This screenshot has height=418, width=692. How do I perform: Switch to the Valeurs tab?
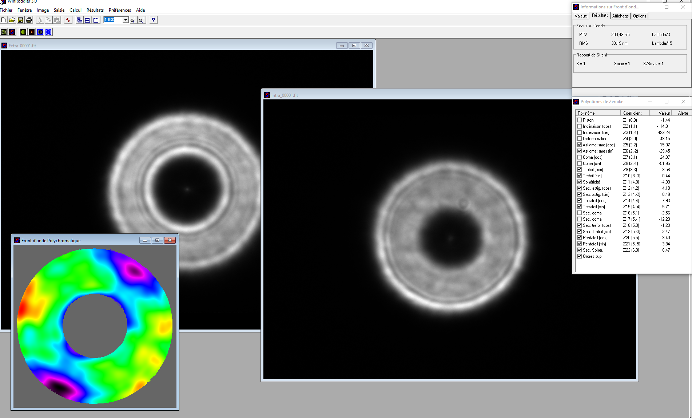(x=581, y=16)
